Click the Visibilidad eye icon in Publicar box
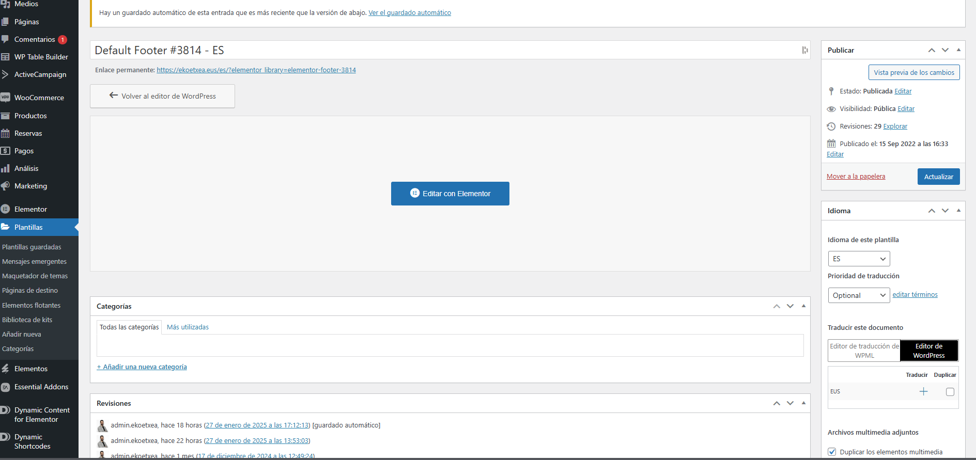The height and width of the screenshot is (460, 976). pyautogui.click(x=831, y=109)
